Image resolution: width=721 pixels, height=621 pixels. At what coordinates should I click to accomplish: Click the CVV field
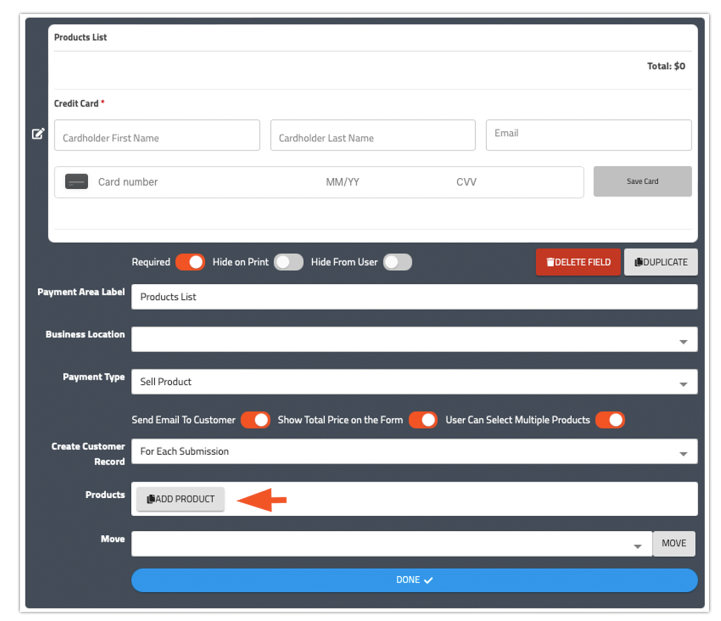click(x=466, y=182)
